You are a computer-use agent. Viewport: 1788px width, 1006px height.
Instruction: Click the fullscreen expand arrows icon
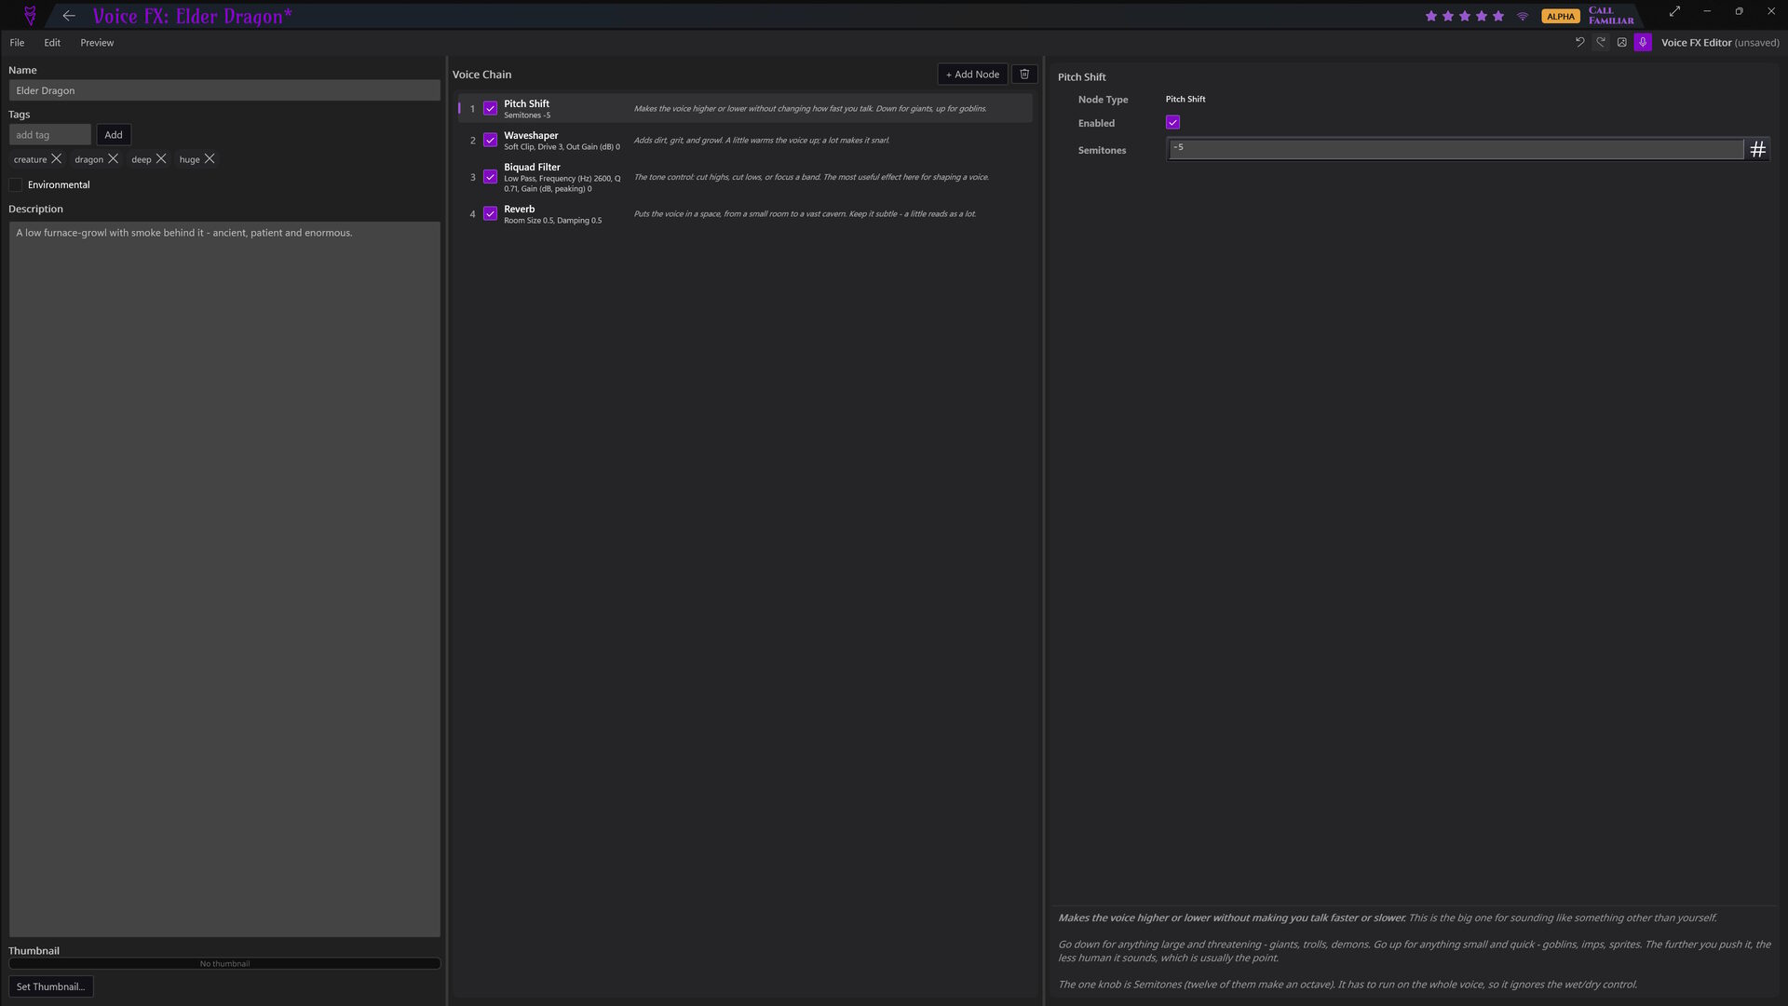1674,11
